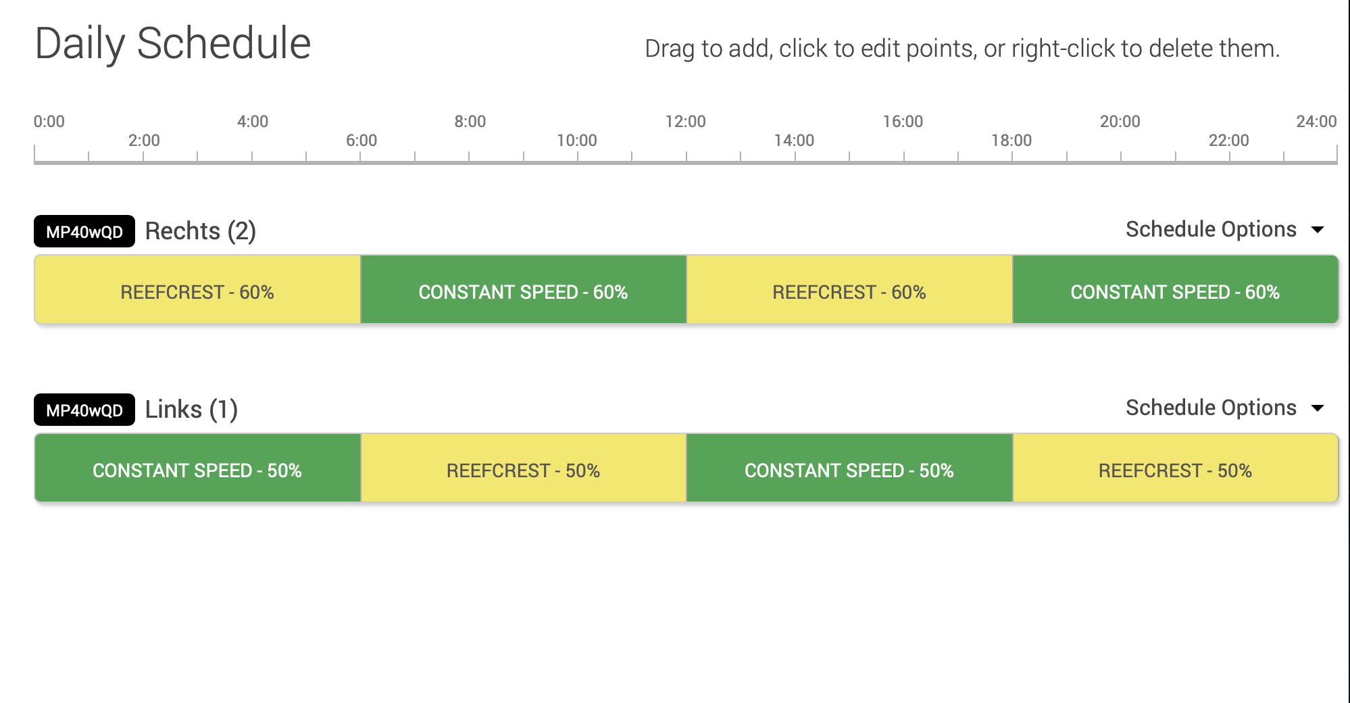The width and height of the screenshot is (1350, 703).
Task: Click the 0:00 label on the timeline
Action: [49, 122]
